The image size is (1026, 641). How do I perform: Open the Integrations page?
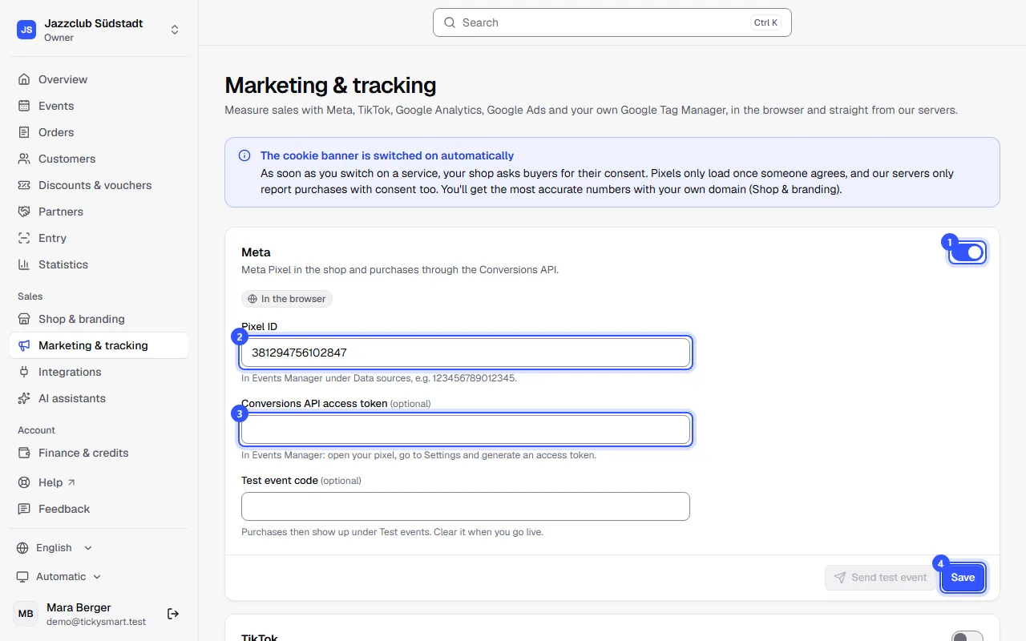(99, 372)
